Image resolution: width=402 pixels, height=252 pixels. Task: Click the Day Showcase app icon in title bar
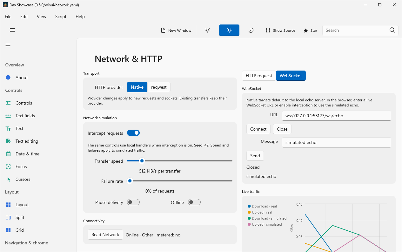tap(5, 5)
